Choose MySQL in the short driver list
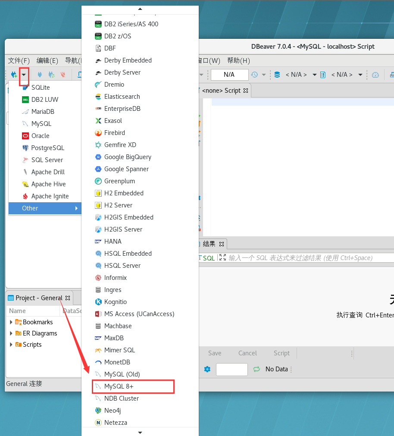This screenshot has height=436, width=394. click(45, 124)
